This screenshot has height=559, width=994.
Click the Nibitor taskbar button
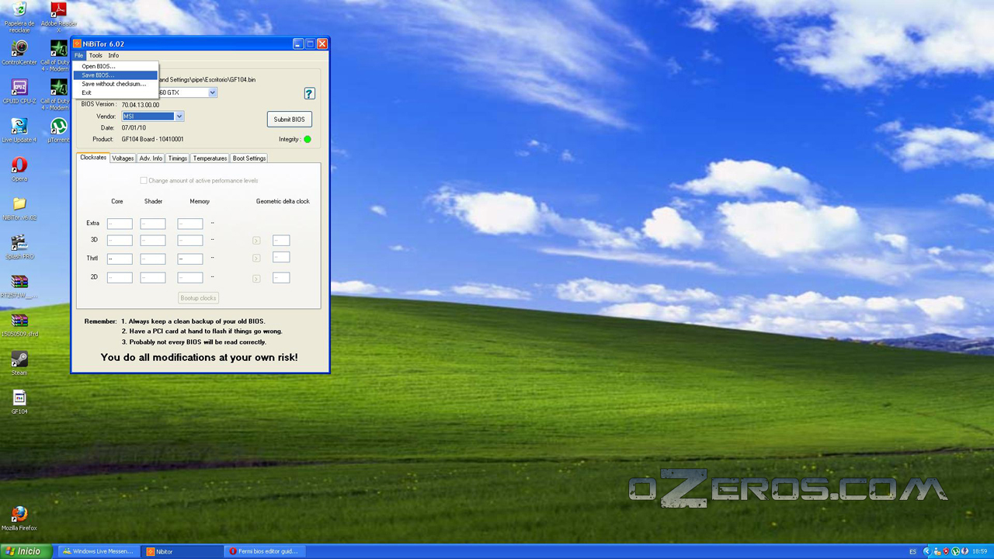click(x=184, y=551)
